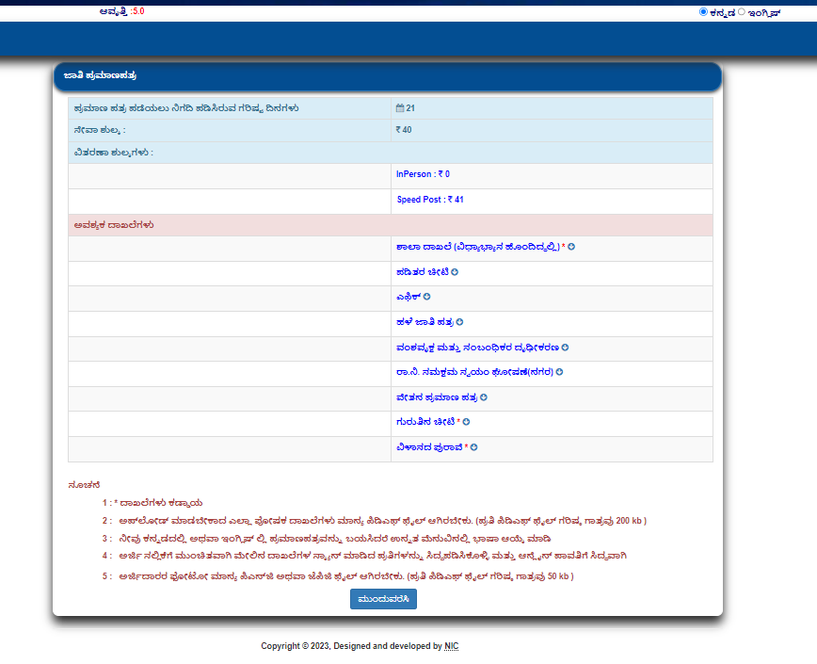Click the download icon next to ಎಫಿಕ್
Screen dimensions: 817x664
(426, 297)
